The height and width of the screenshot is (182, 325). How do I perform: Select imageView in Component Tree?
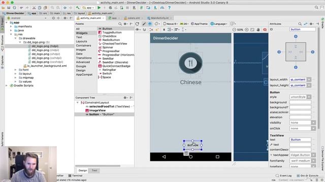click(97, 110)
